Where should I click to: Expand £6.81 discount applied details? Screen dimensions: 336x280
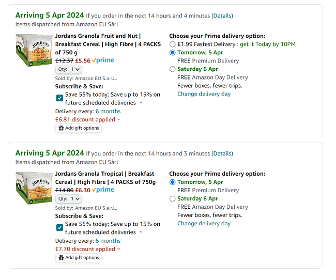pos(88,119)
